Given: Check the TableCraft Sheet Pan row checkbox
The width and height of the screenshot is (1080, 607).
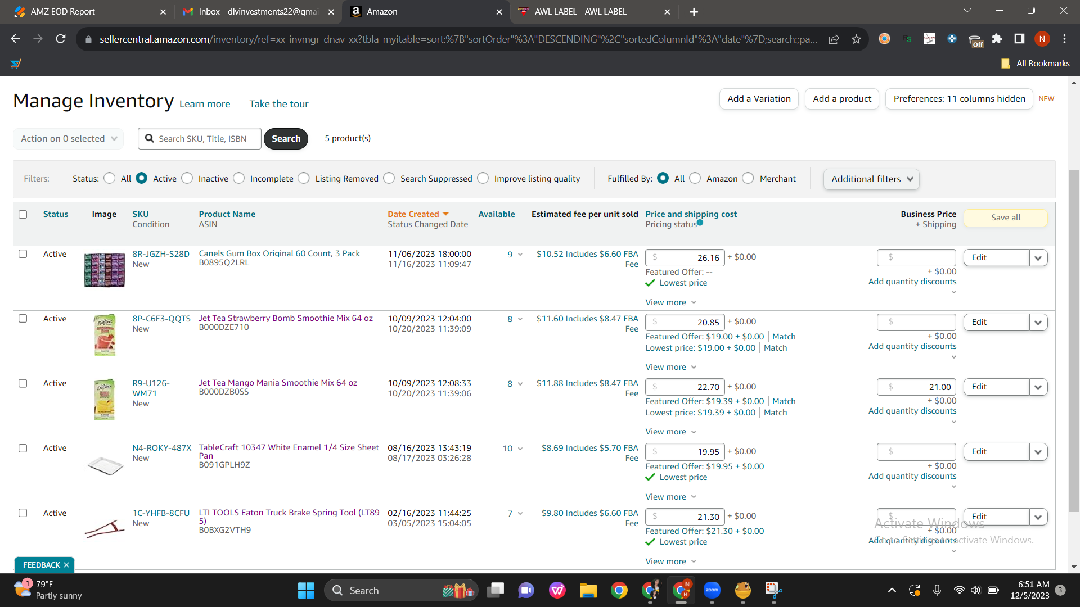Looking at the screenshot, I should coord(23,449).
